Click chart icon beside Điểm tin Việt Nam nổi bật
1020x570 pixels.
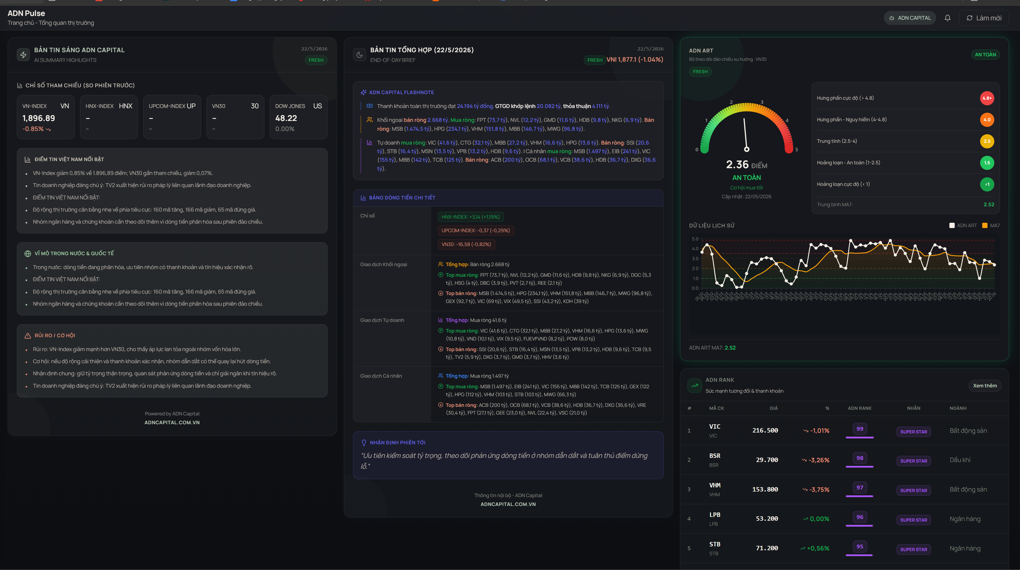click(x=28, y=159)
